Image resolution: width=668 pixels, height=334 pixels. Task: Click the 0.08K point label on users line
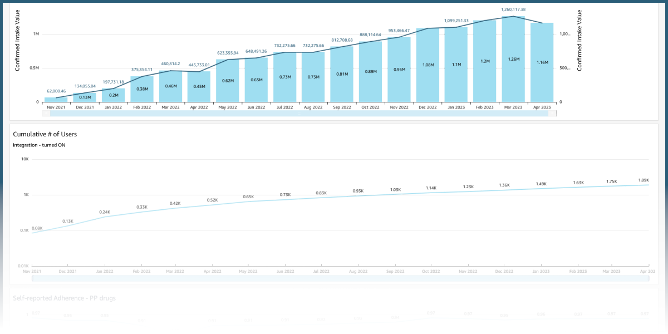(37, 228)
